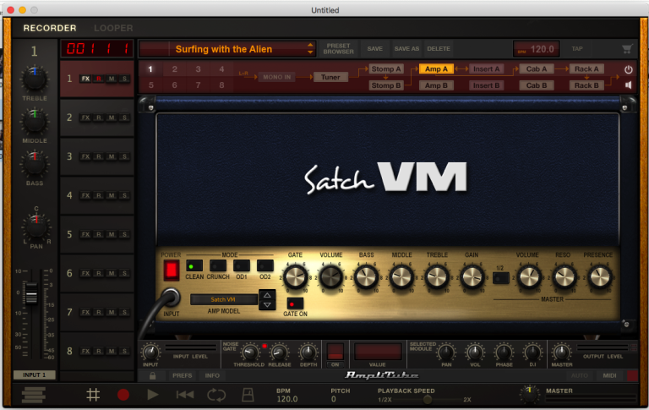649x410 pixels.
Task: Select the Stomp A module
Action: pos(385,69)
